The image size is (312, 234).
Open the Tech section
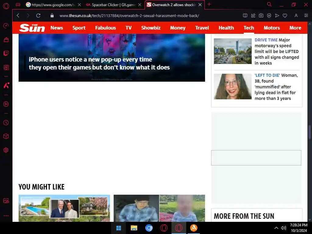point(249,28)
